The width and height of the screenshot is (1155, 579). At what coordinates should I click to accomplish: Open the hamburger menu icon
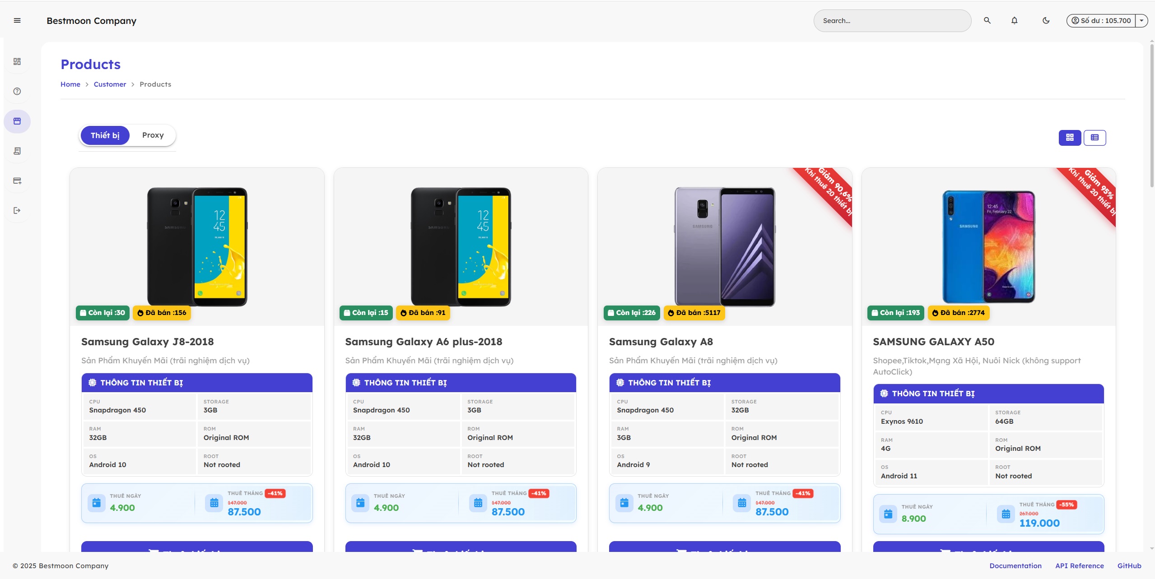tap(17, 20)
